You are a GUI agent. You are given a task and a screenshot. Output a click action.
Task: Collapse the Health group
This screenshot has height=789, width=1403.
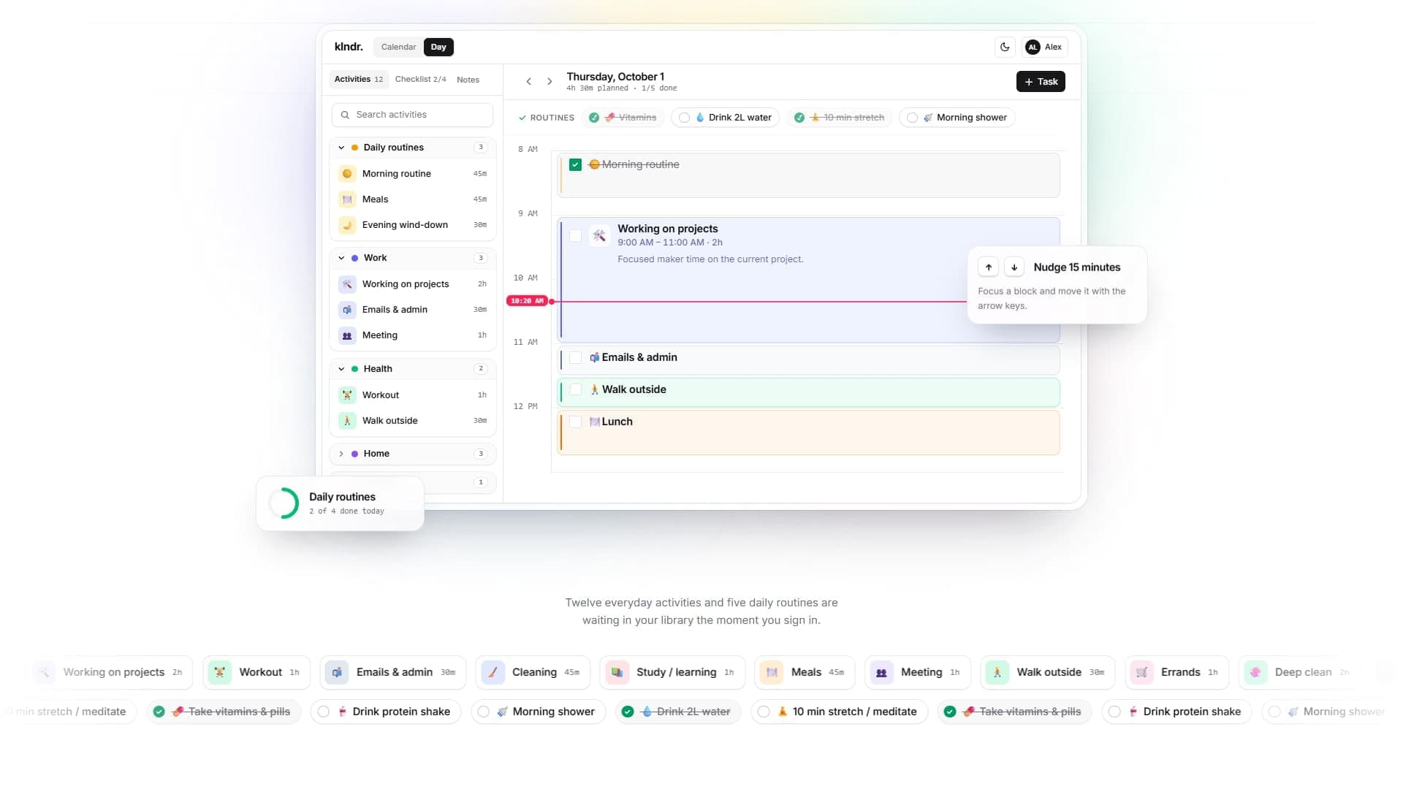(341, 369)
